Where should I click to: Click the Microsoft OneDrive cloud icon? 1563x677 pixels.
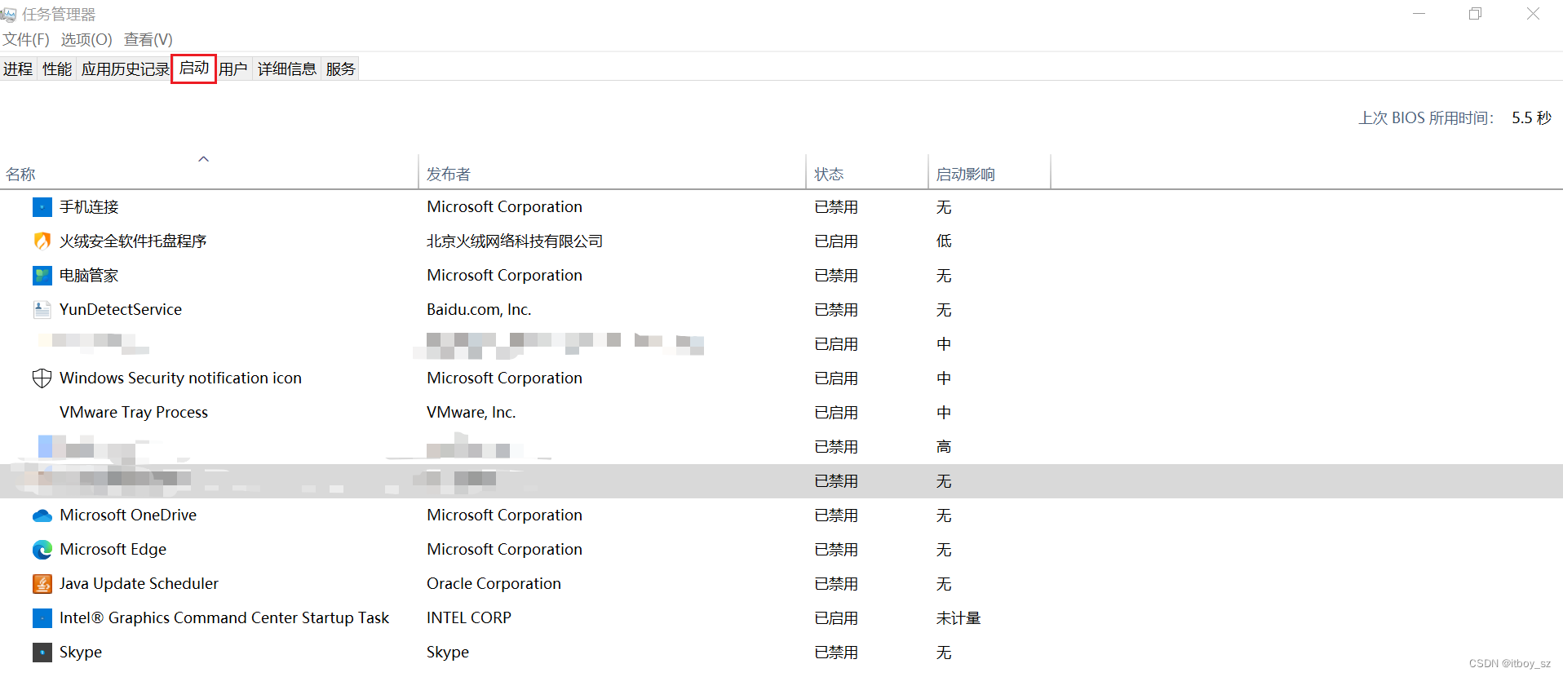pos(42,515)
